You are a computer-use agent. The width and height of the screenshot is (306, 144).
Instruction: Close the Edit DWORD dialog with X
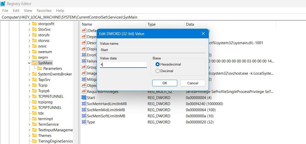tap(203, 34)
